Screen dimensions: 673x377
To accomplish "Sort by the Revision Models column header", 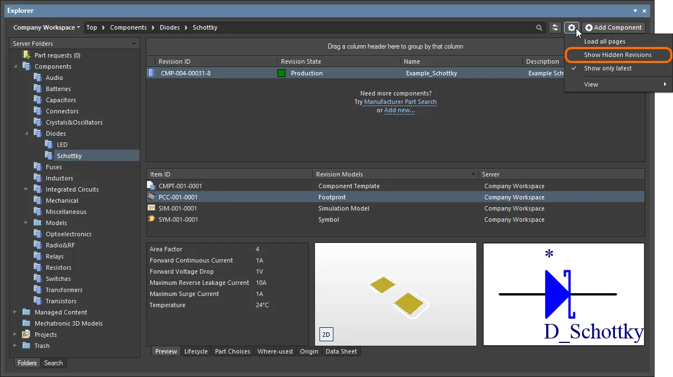I will tap(397, 174).
